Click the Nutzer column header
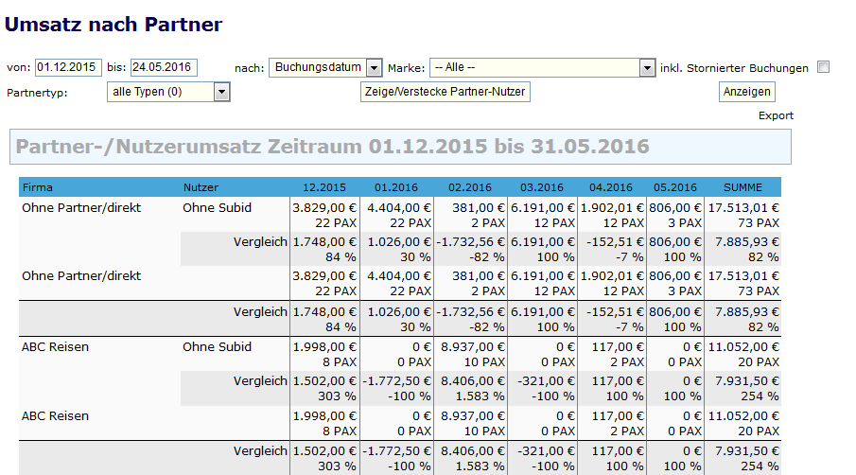Image resolution: width=856 pixels, height=475 pixels. (x=199, y=187)
